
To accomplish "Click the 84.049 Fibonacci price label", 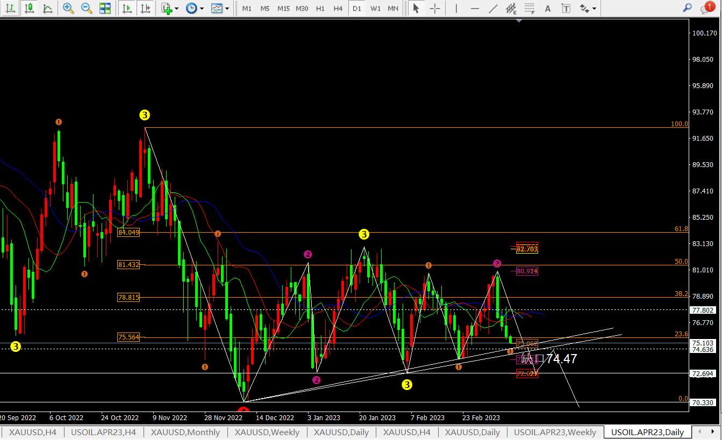I will [x=128, y=233].
